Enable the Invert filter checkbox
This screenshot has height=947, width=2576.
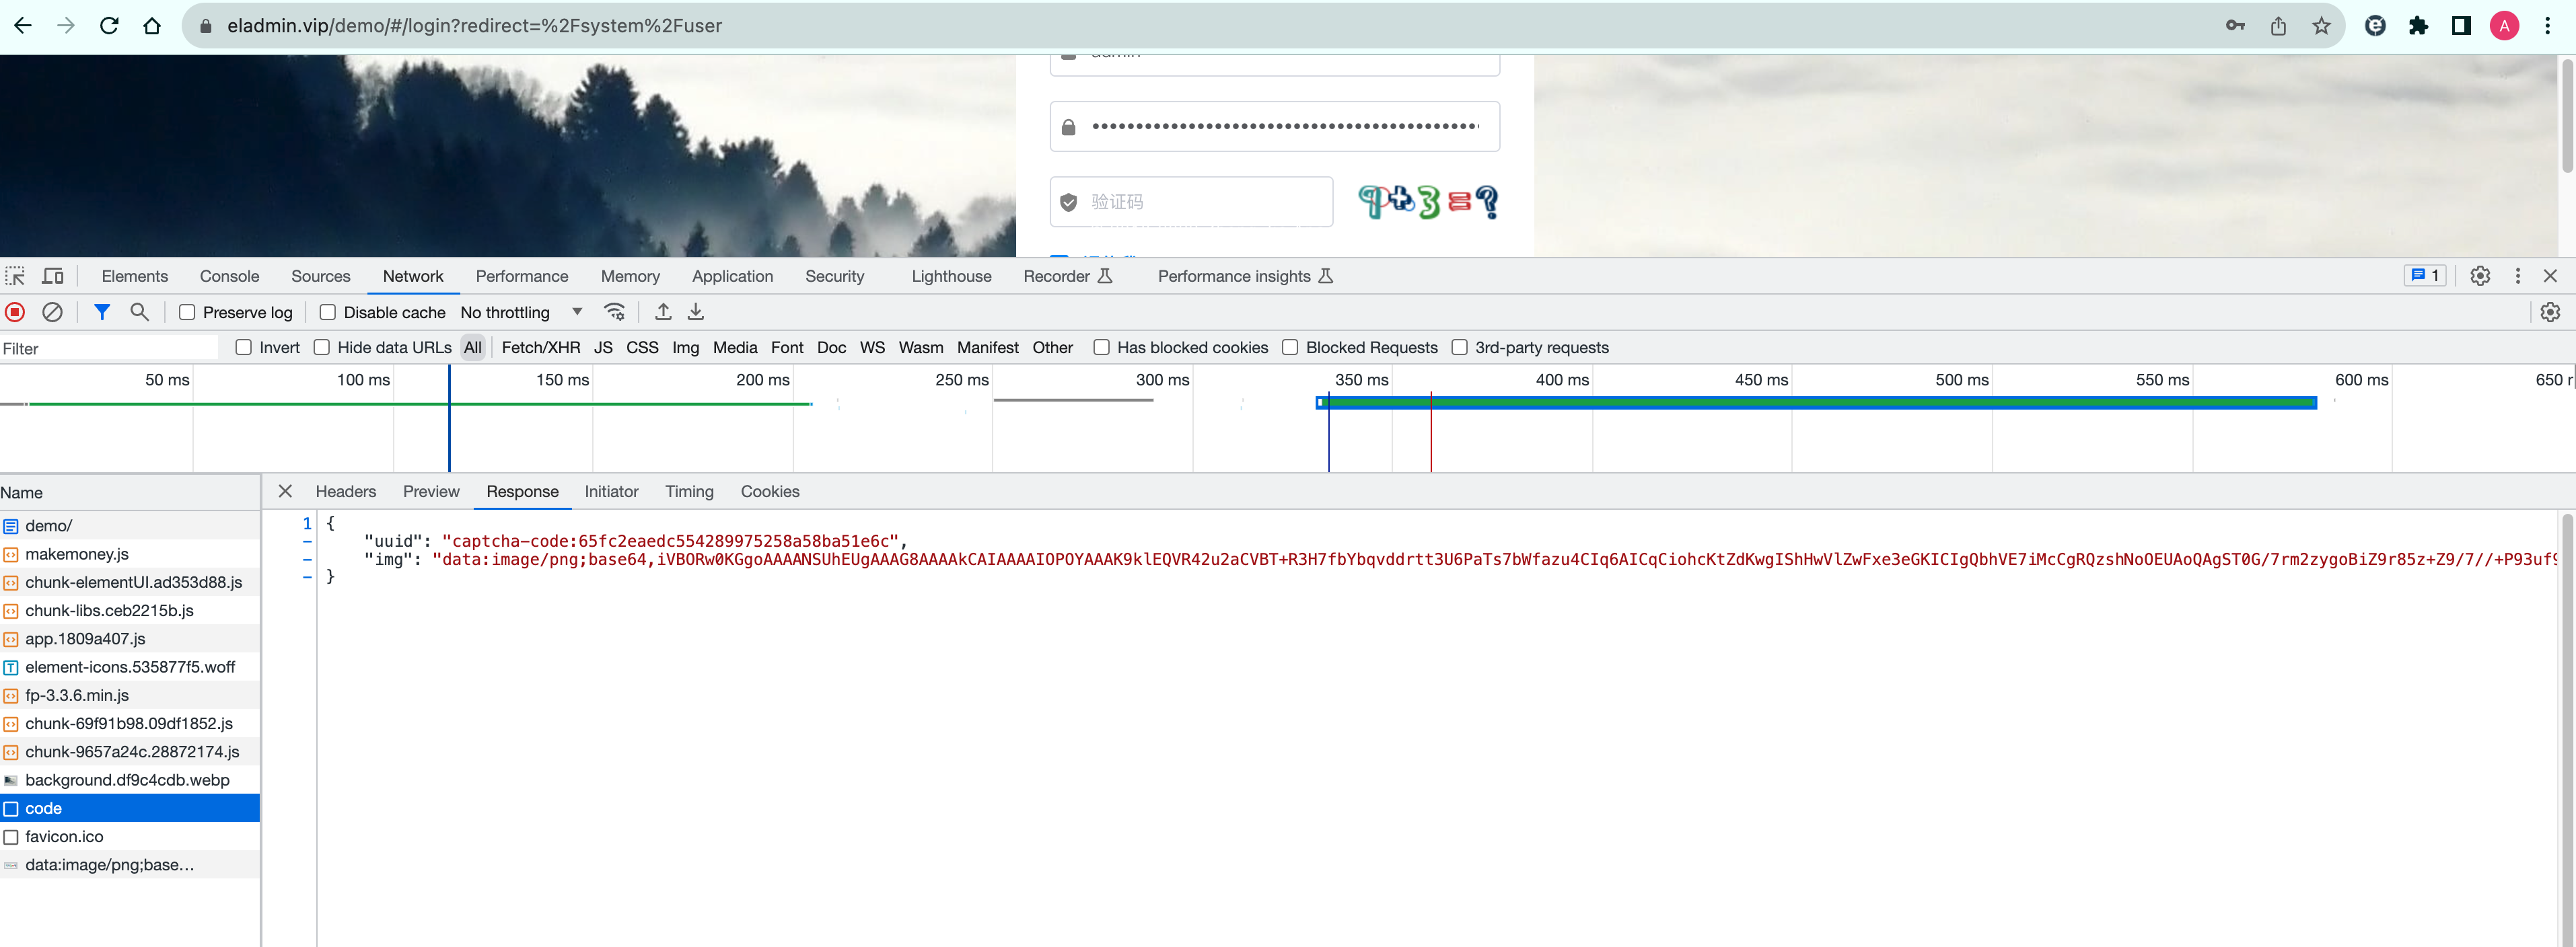243,347
